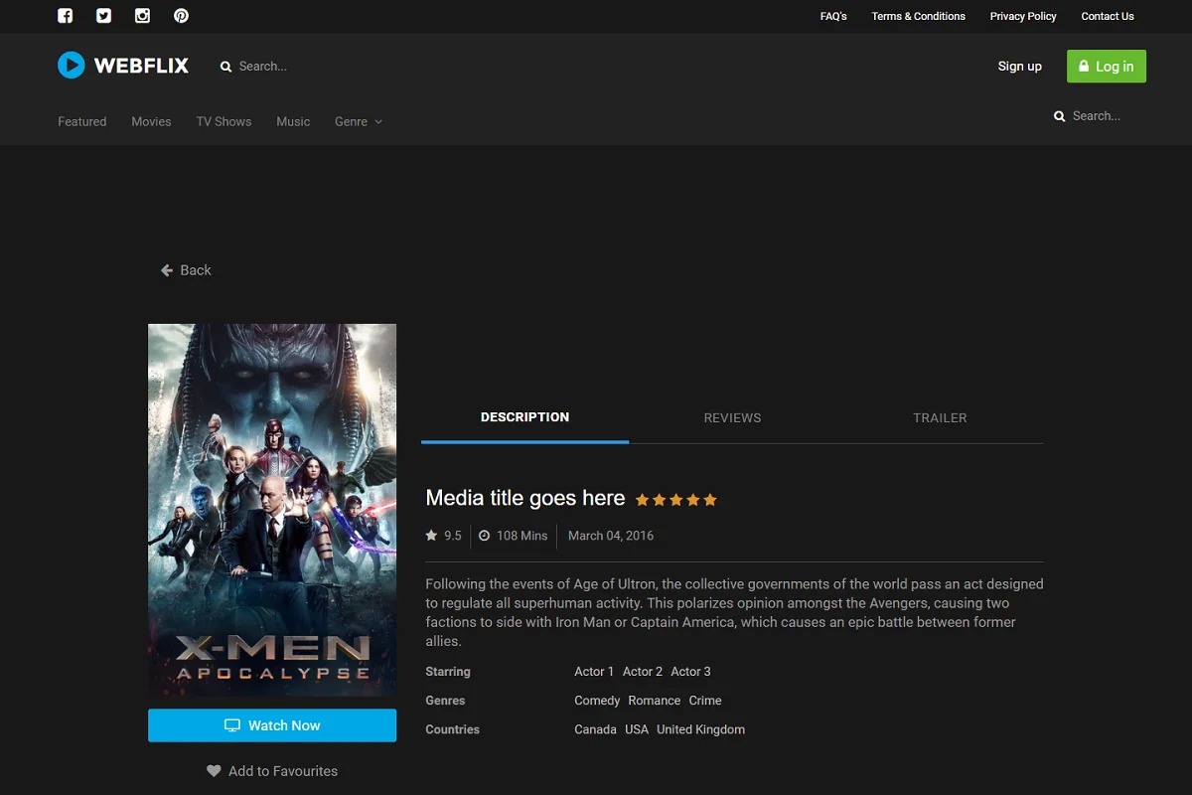Open the Pinterest social icon

(181, 16)
